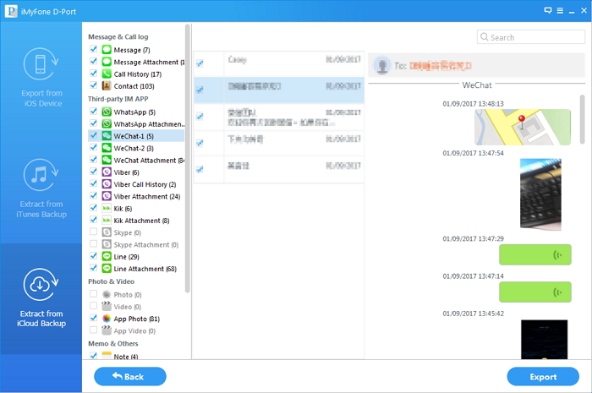Click the App Photo flower icon
Image resolution: width=592 pixels, height=393 pixels.
point(107,319)
